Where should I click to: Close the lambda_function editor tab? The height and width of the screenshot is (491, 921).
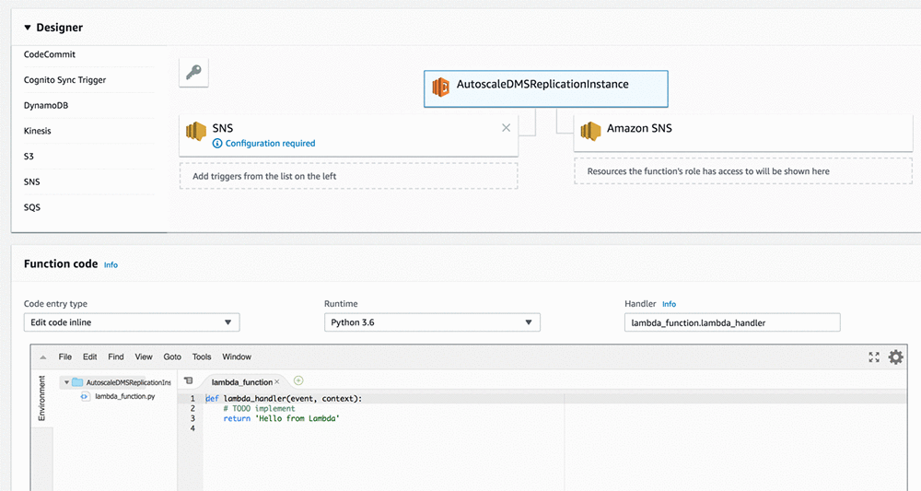(277, 381)
